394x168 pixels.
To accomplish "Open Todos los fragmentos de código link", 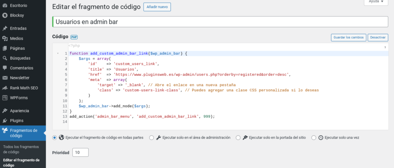I will coord(21,150).
